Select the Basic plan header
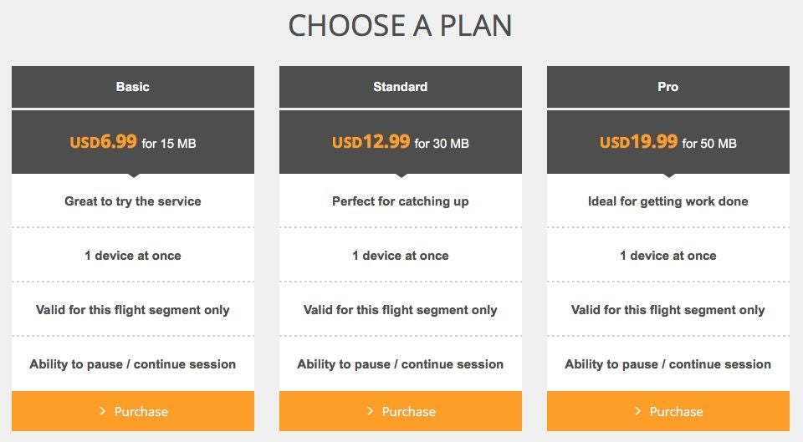803x442 pixels. [133, 87]
